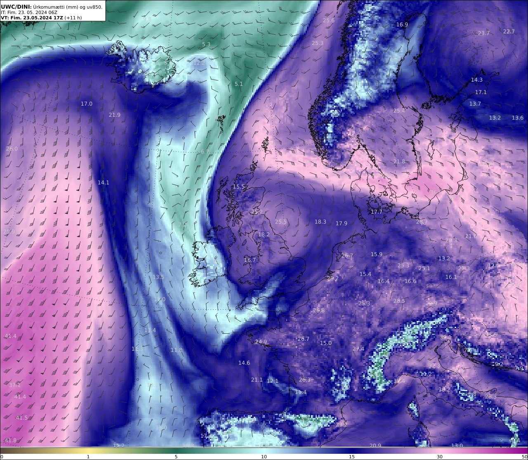Click the map value 14.1 over the Atlantic

pyautogui.click(x=104, y=183)
